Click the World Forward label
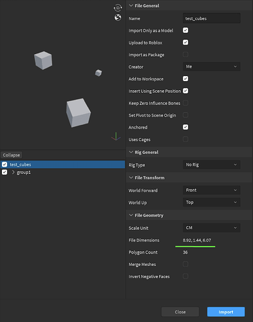253x322 pixels. 143,191
